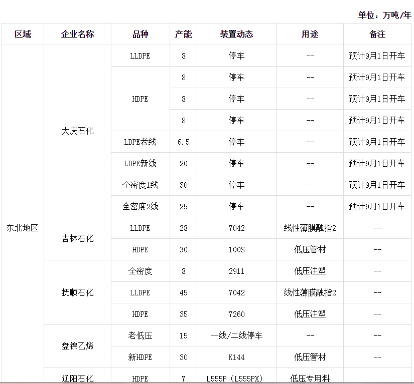The height and width of the screenshot is (384, 414).
Task: Click the 装置动态 column header
Action: 236,34
